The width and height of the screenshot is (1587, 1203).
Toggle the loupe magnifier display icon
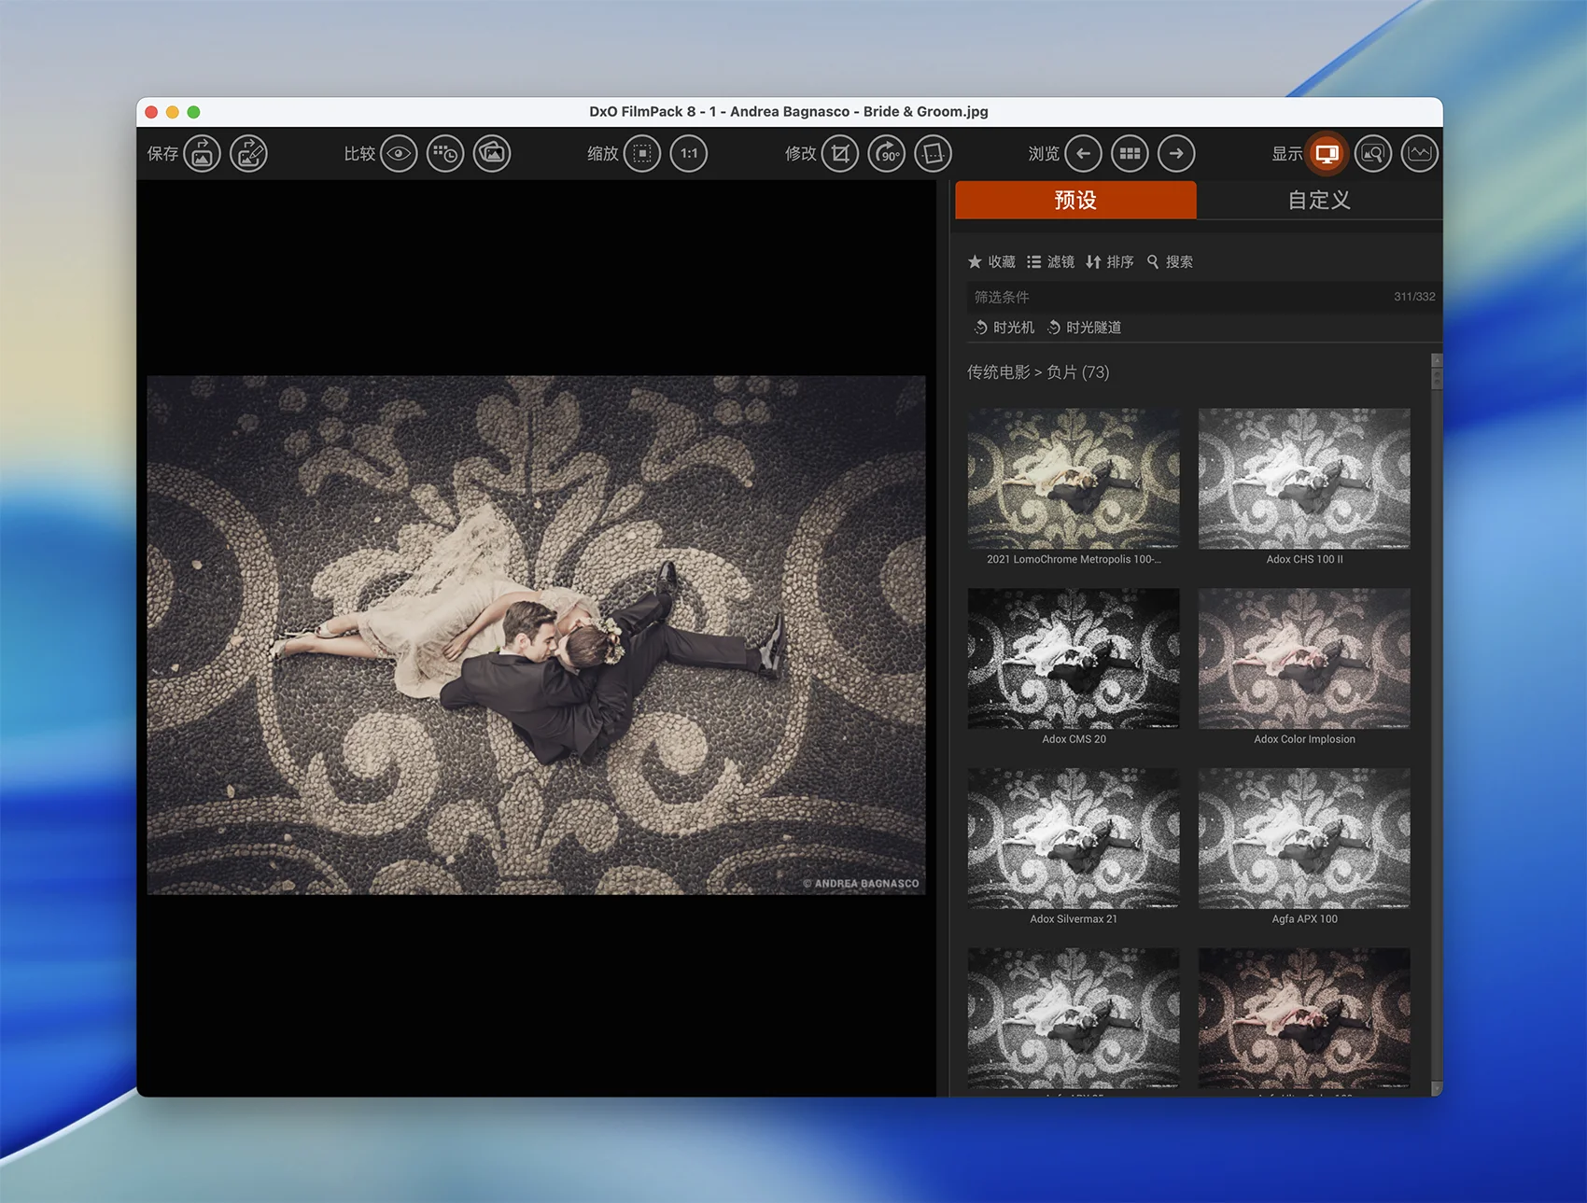(x=1373, y=154)
